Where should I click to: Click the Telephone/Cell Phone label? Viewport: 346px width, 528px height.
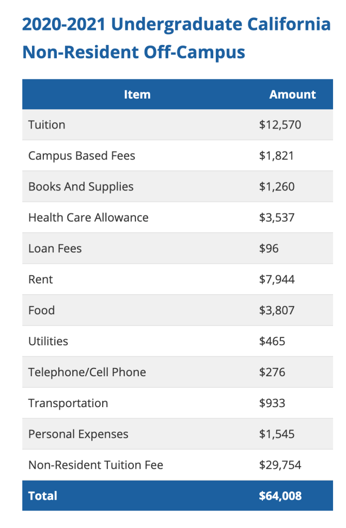(87, 373)
